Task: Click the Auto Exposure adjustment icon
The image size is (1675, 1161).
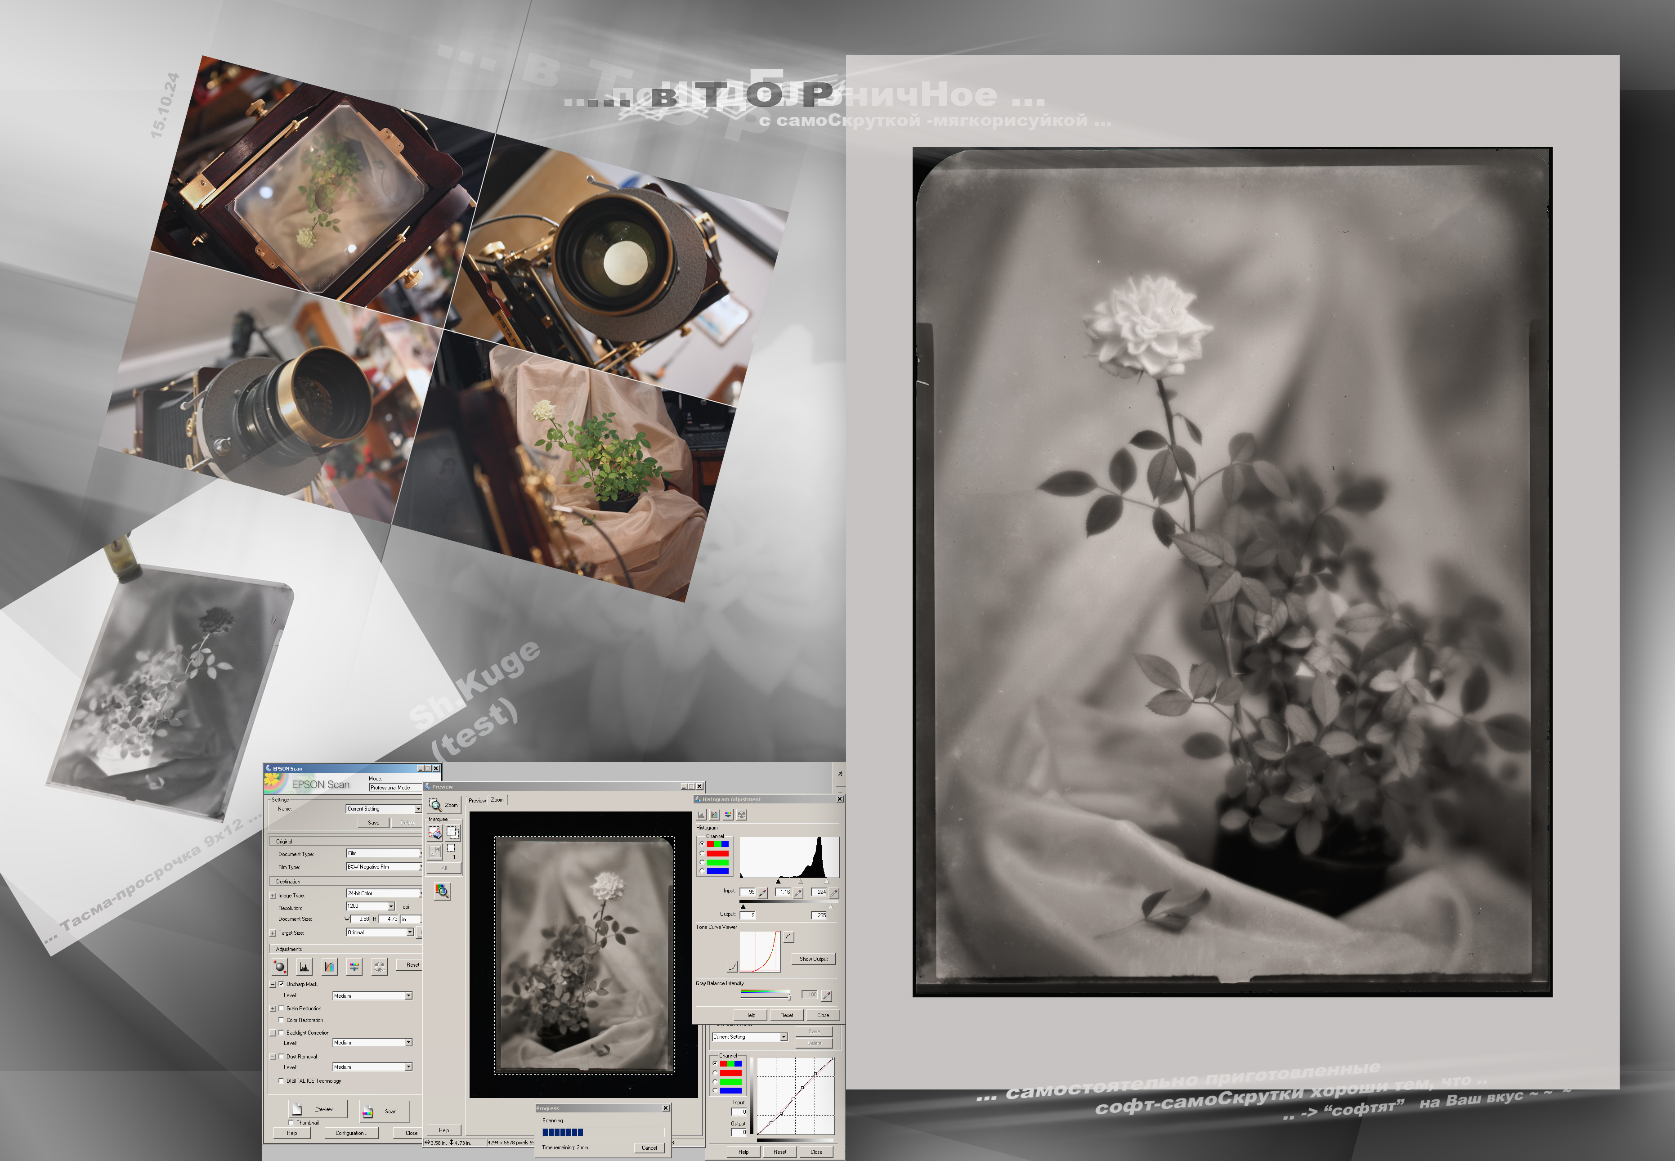Action: click(279, 967)
